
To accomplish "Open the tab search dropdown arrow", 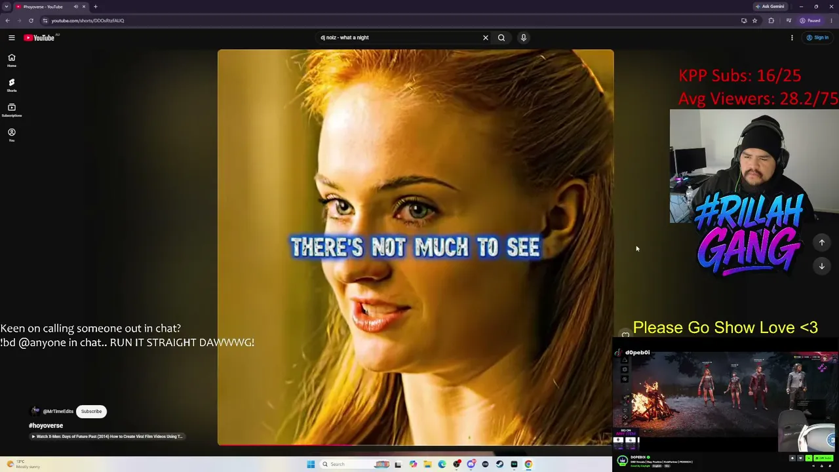I will [7, 7].
